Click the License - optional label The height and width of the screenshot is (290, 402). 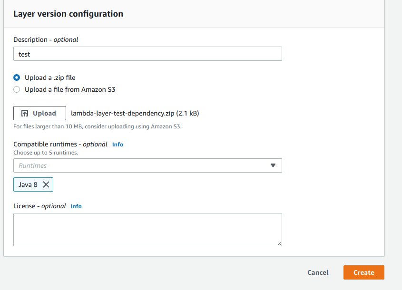(x=39, y=206)
